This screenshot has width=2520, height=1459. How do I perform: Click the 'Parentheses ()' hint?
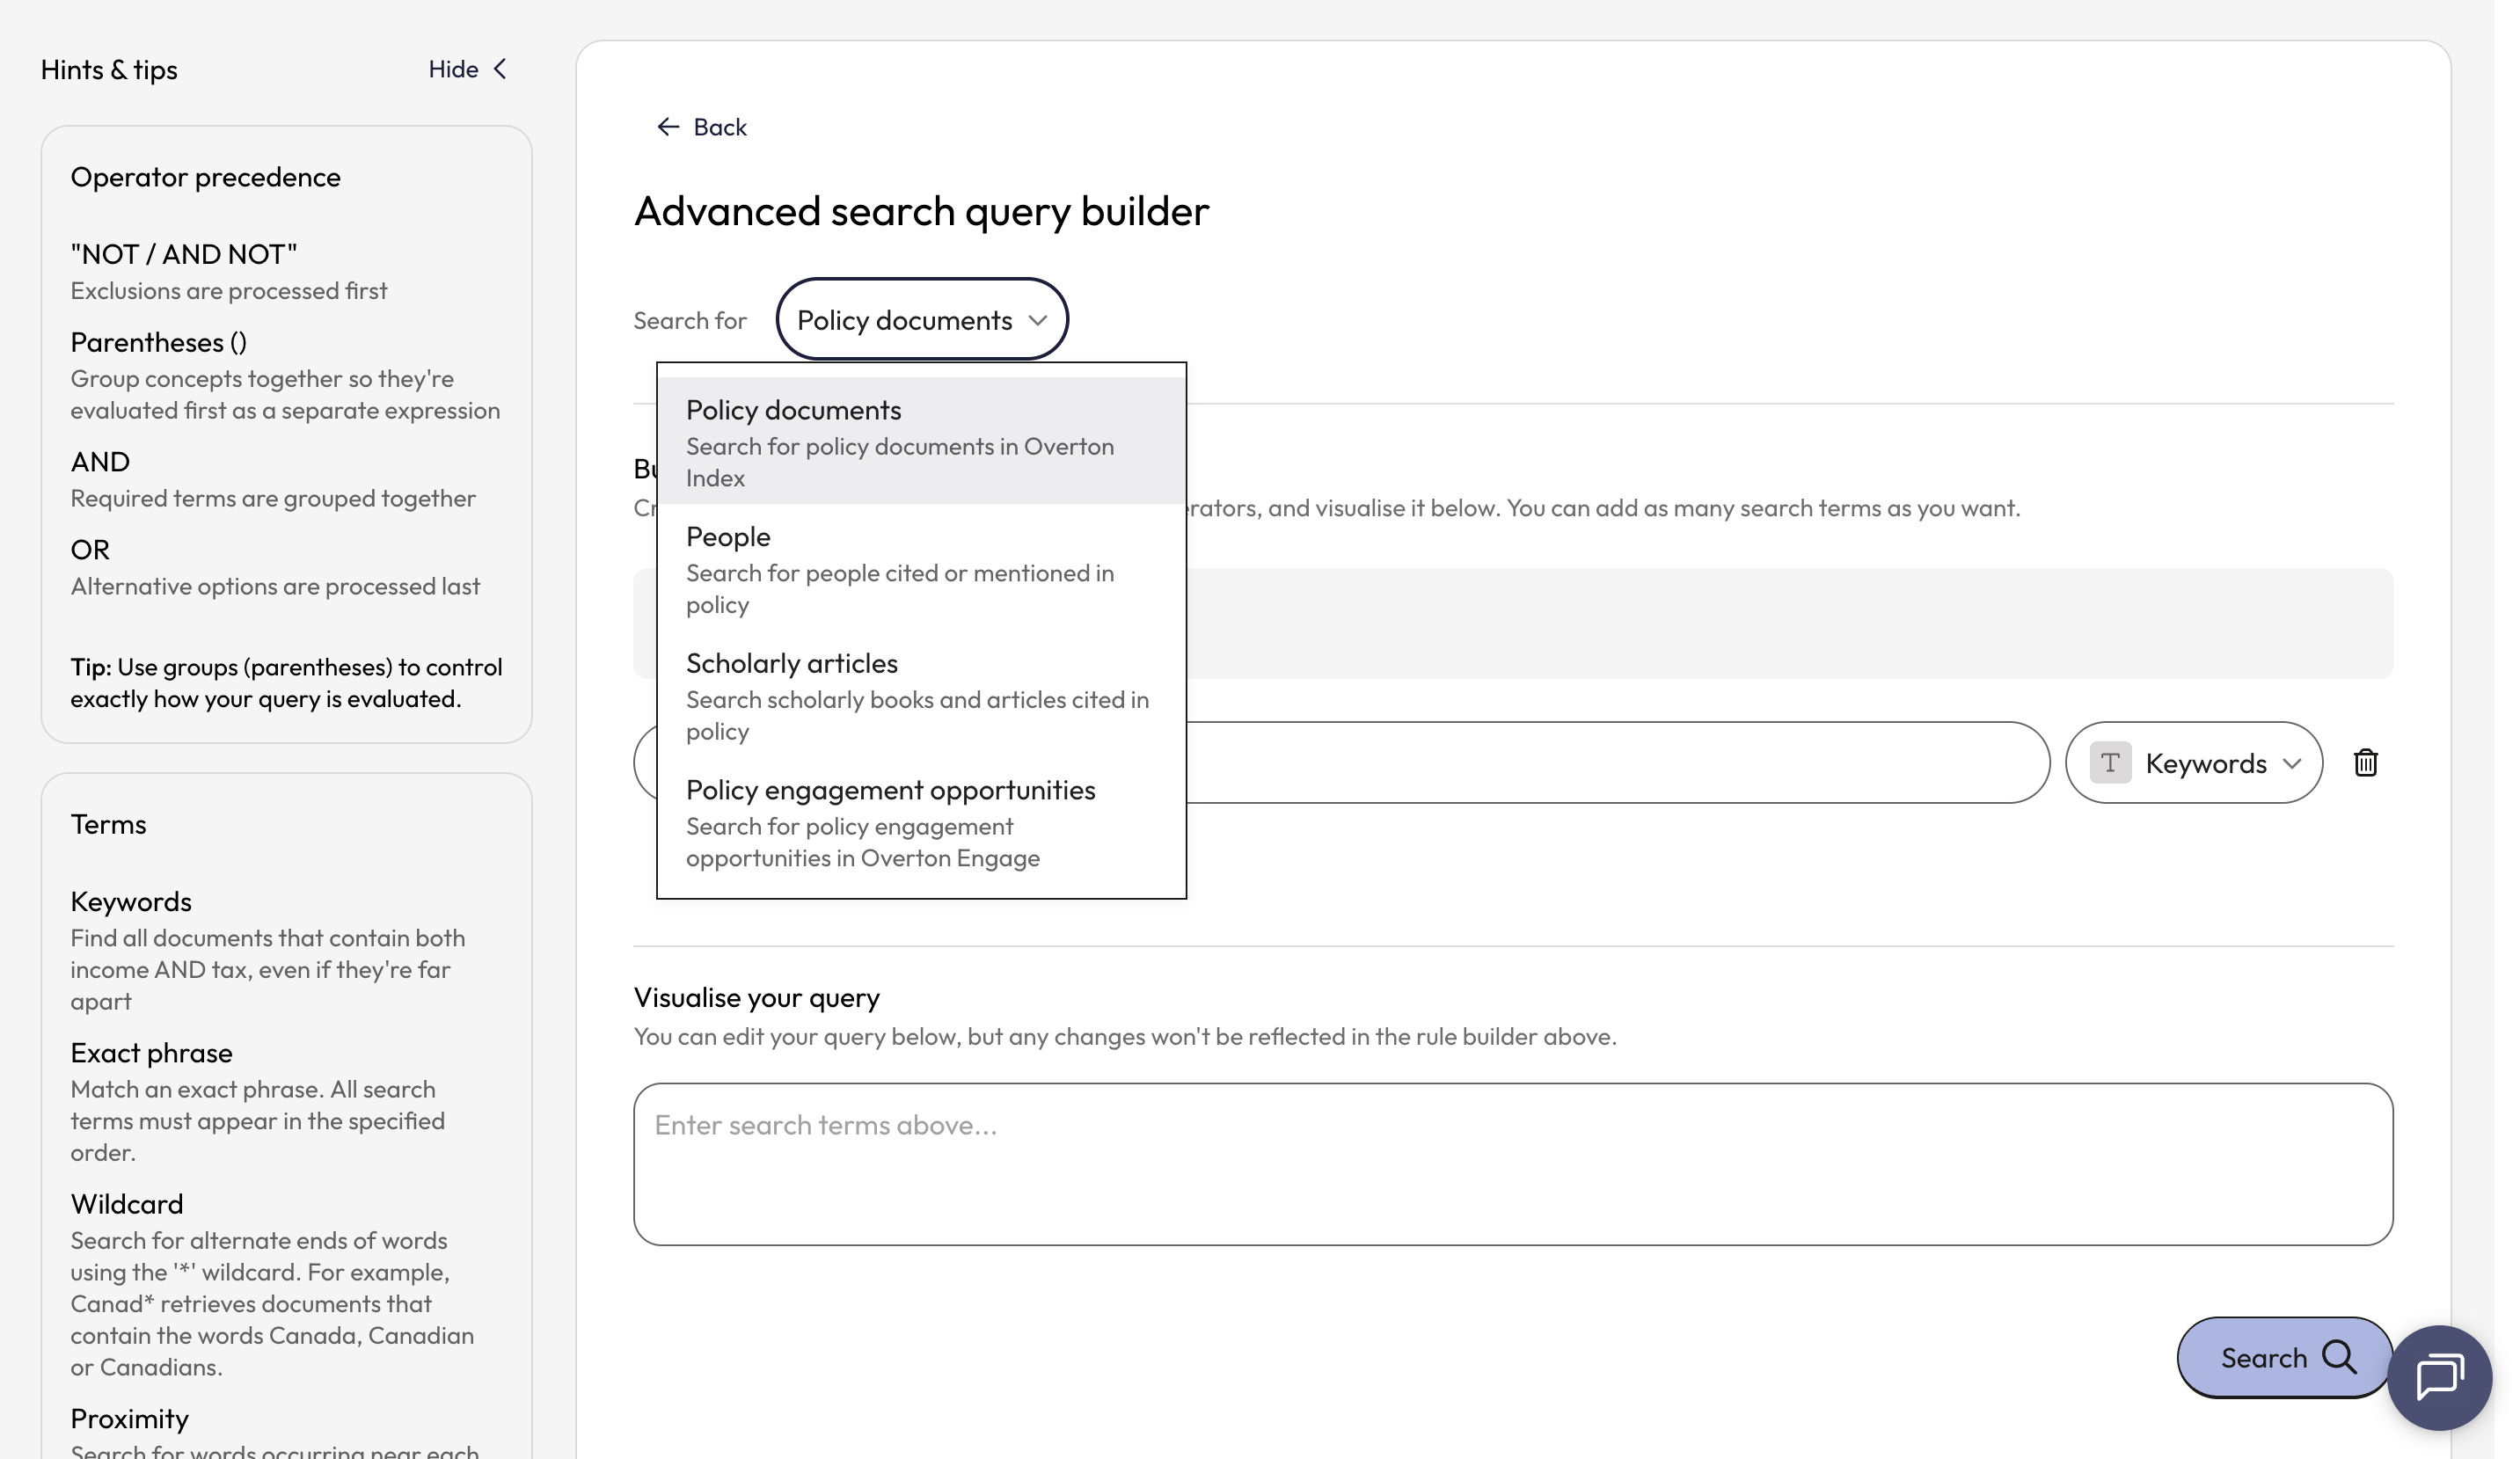tap(158, 342)
